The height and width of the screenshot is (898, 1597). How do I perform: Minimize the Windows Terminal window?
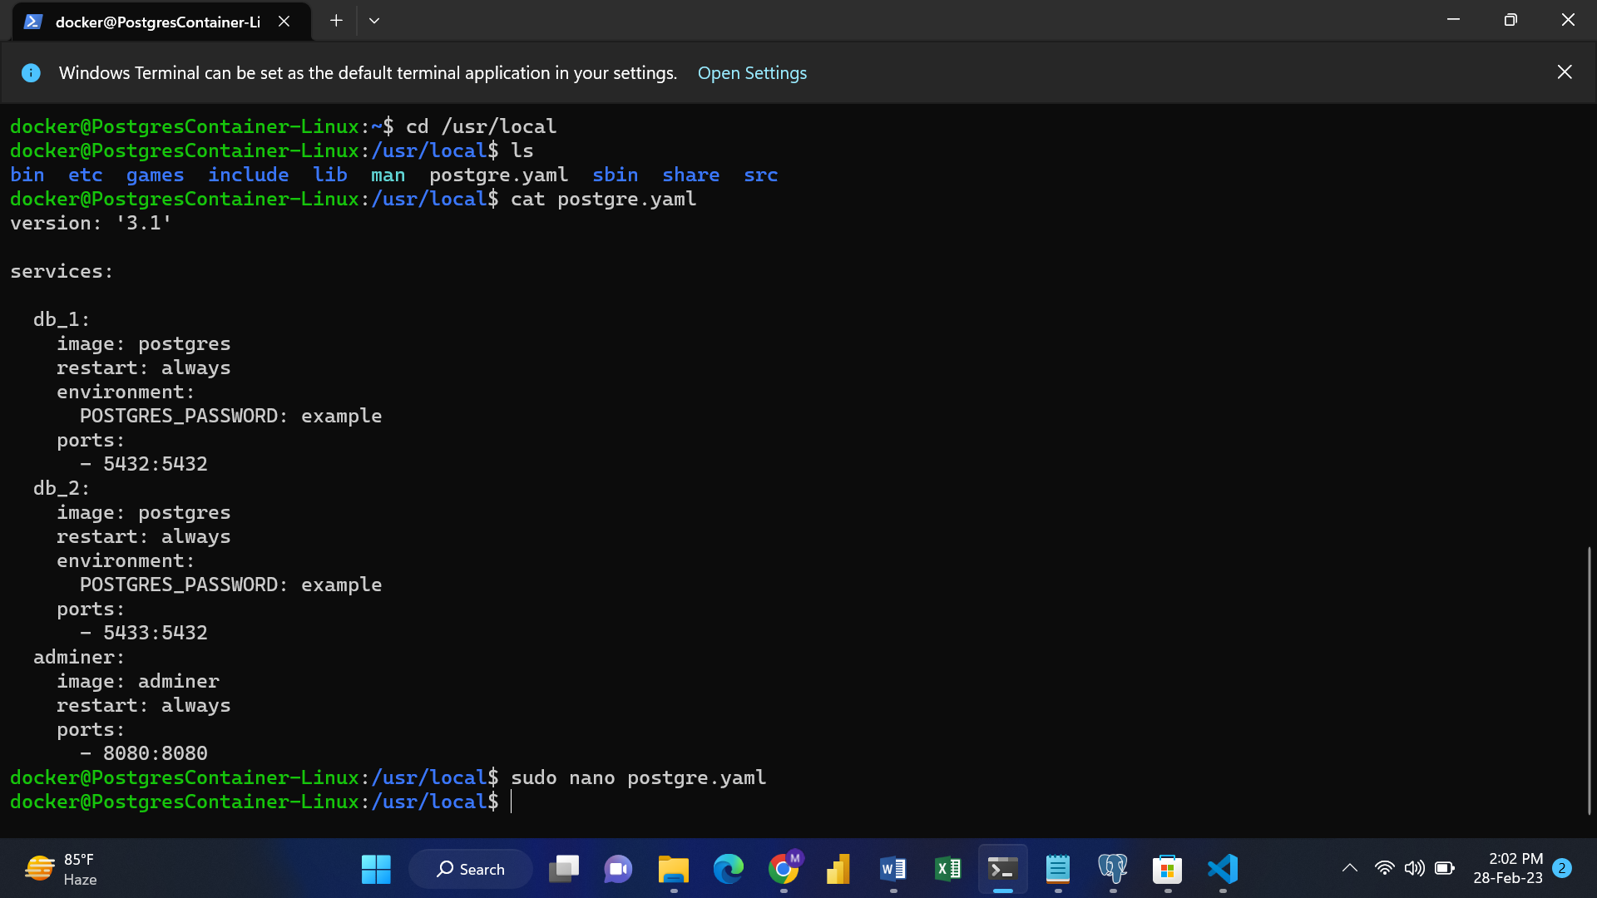(1453, 20)
